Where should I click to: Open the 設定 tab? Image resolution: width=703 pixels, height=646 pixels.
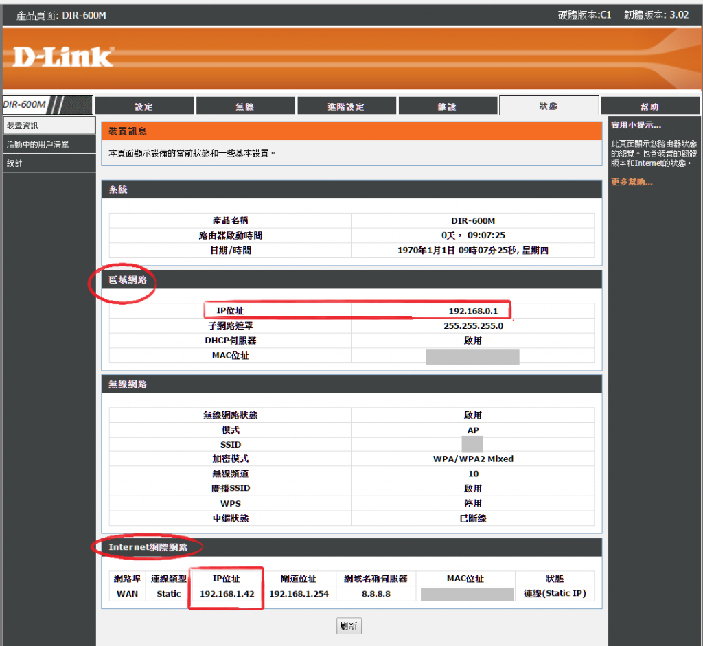click(x=144, y=106)
